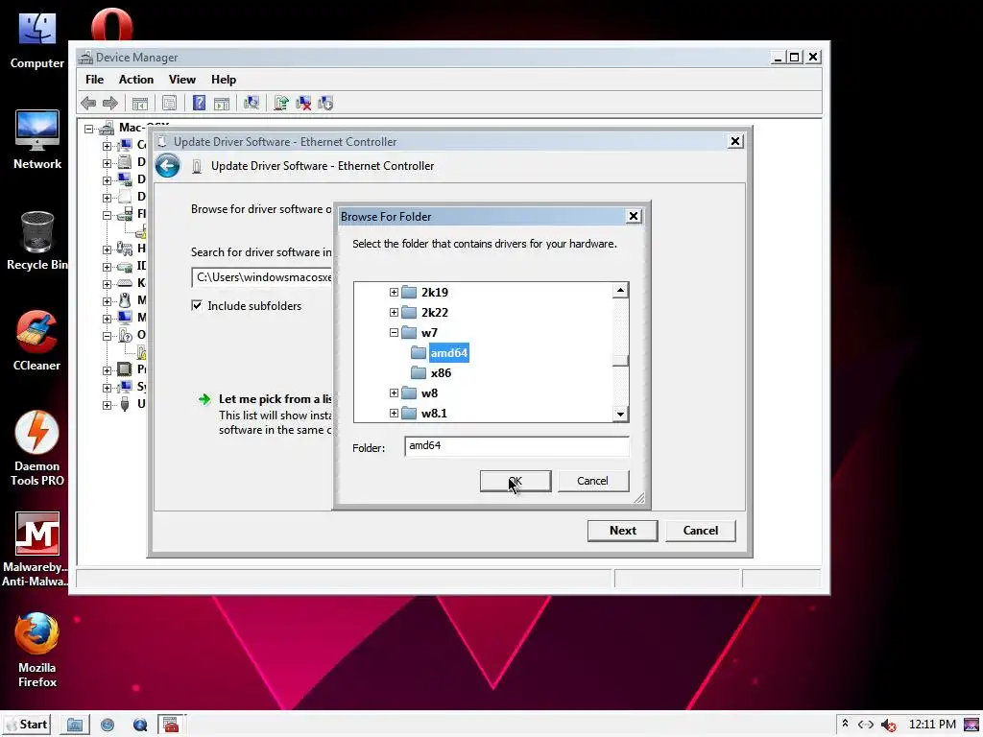Click the folder tree scrollbar up arrow

tap(620, 290)
